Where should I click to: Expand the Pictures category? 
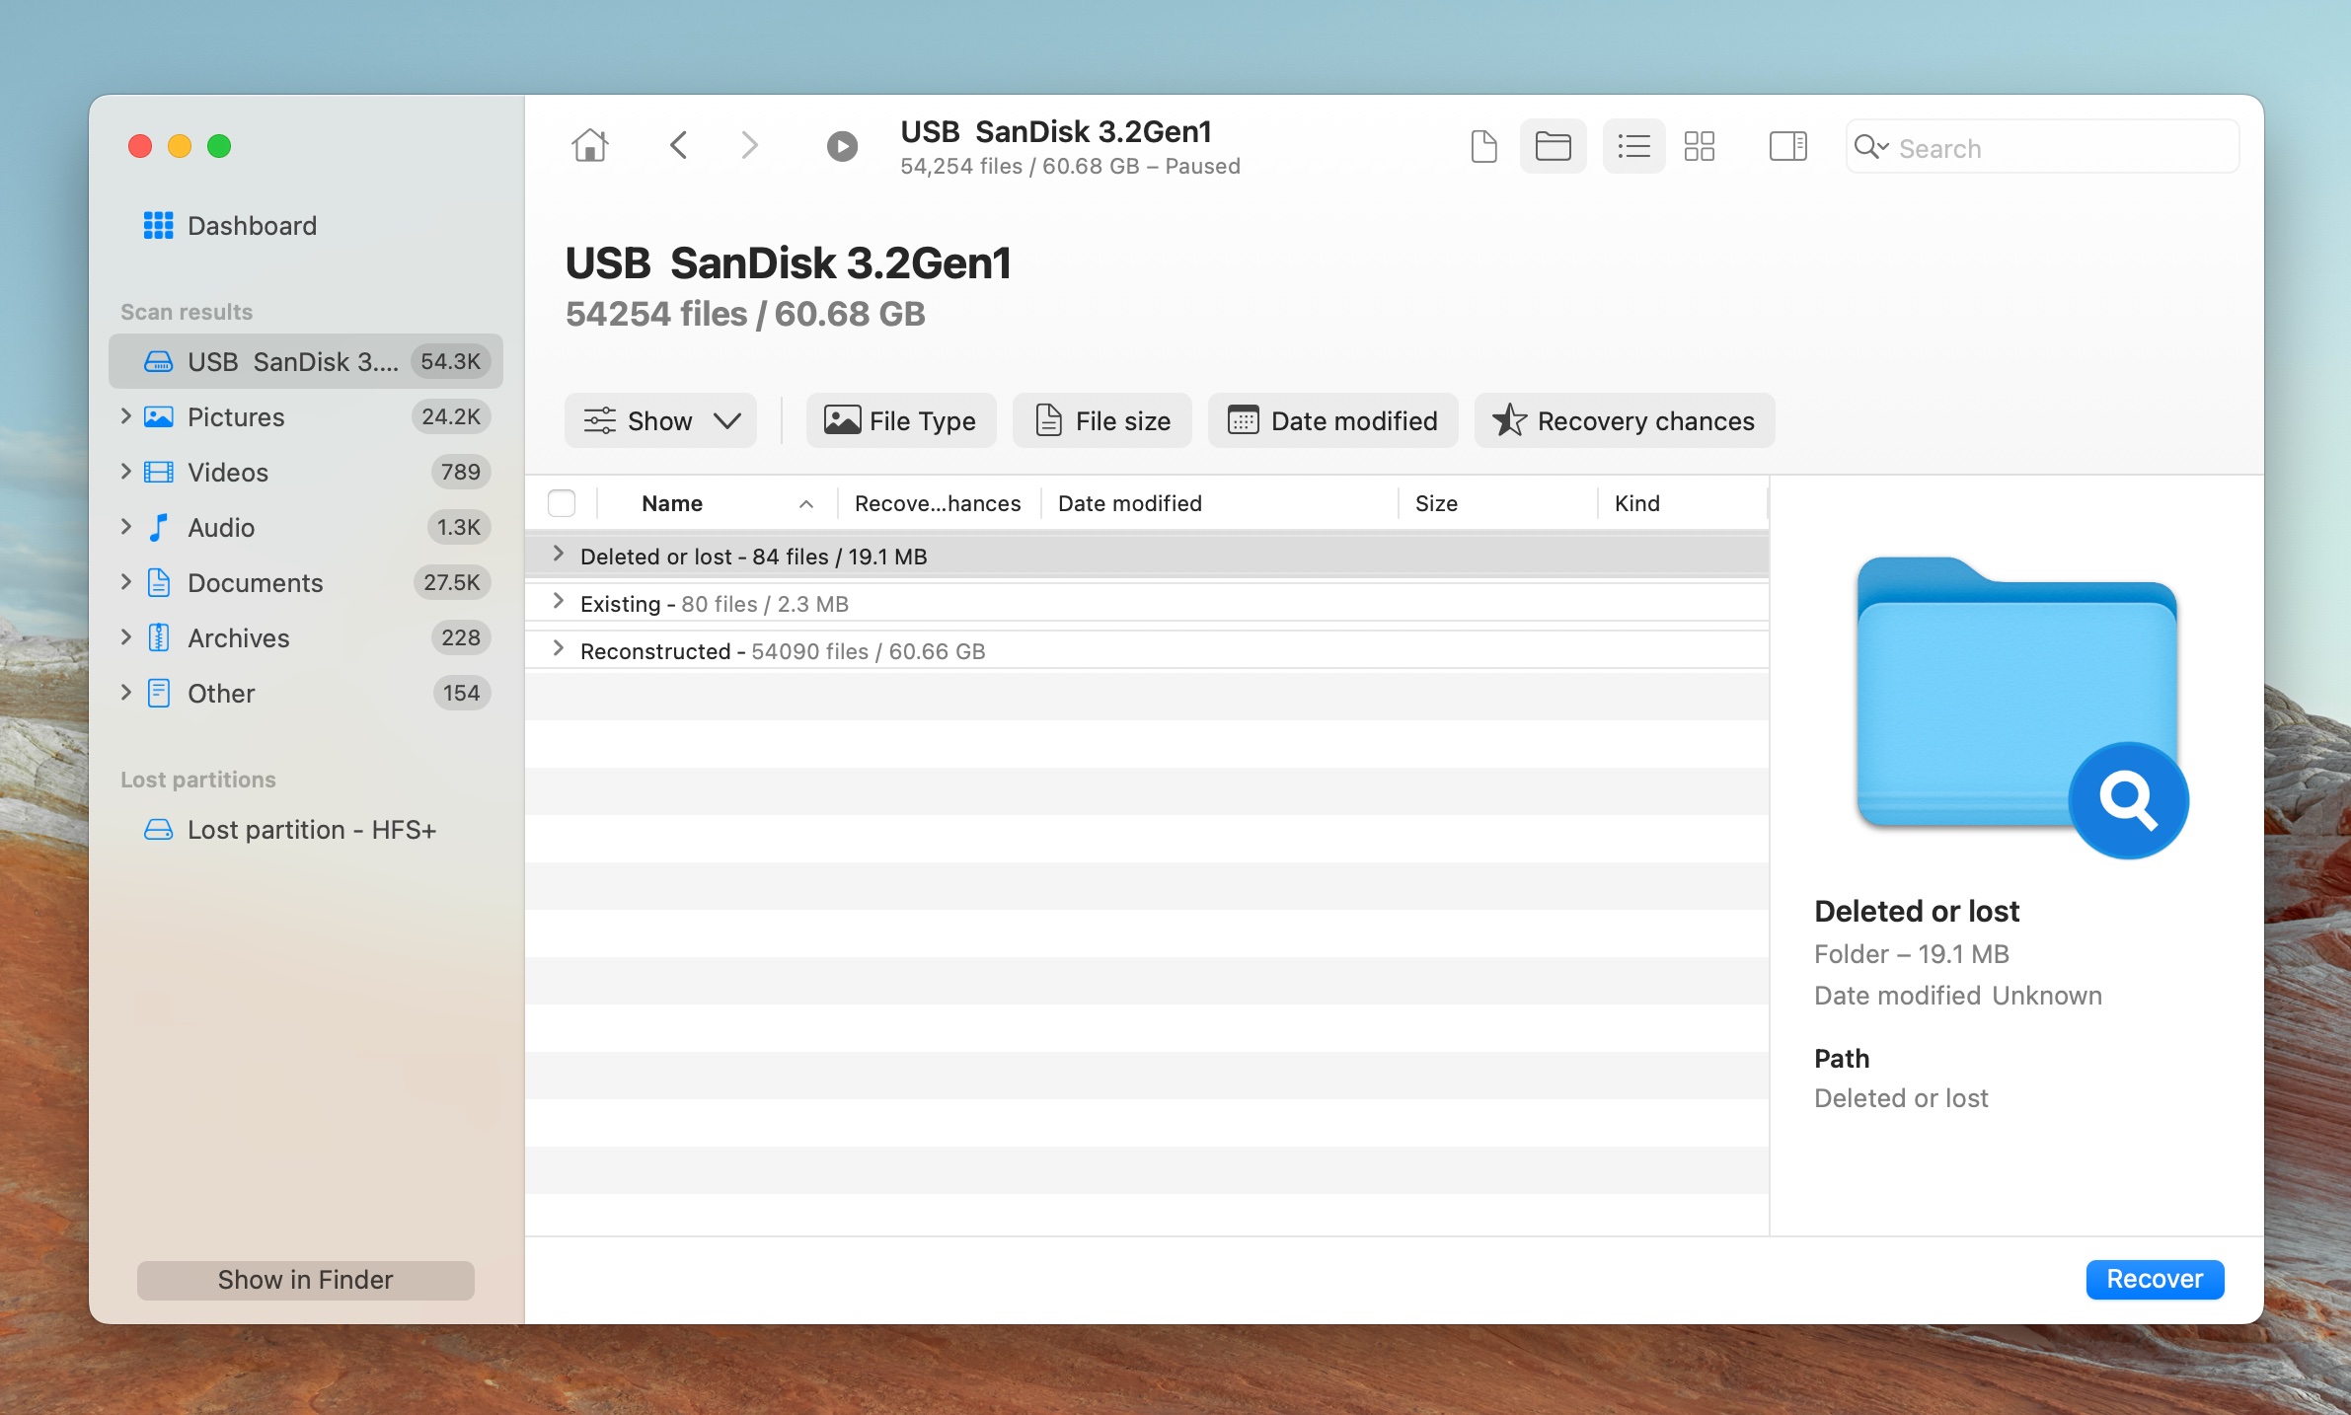point(125,416)
